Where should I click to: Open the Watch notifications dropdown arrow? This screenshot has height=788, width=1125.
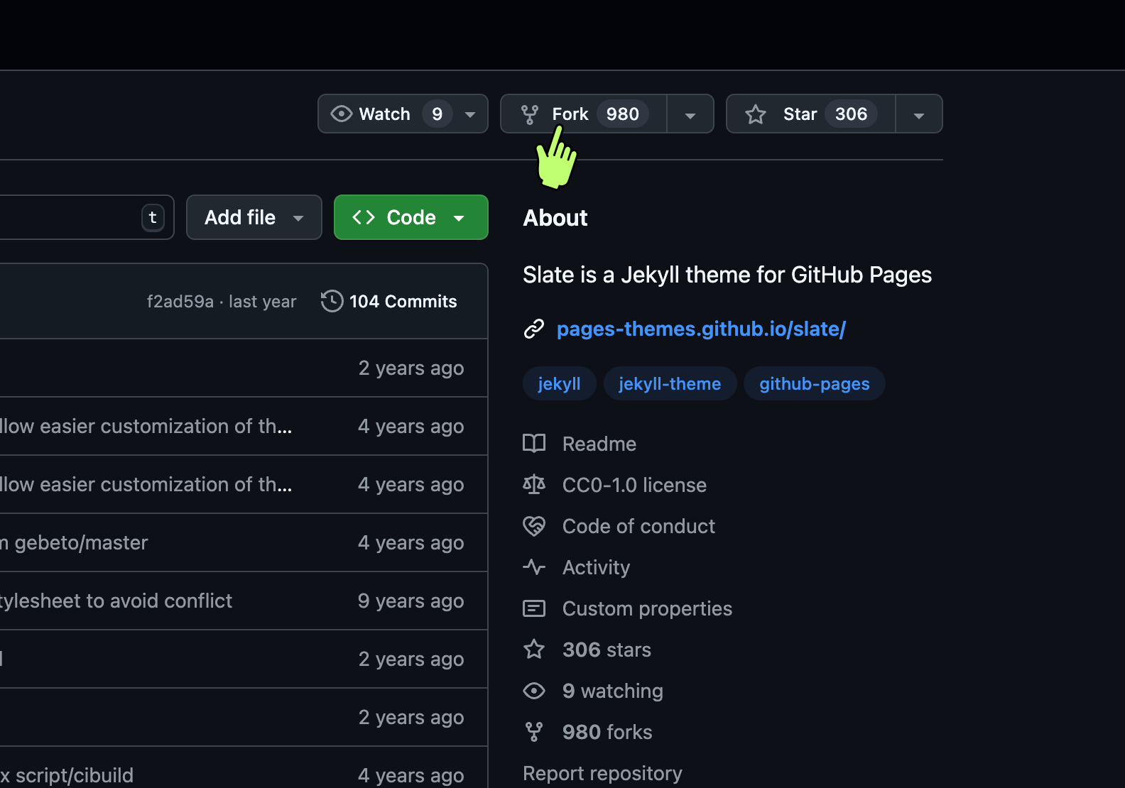[470, 114]
